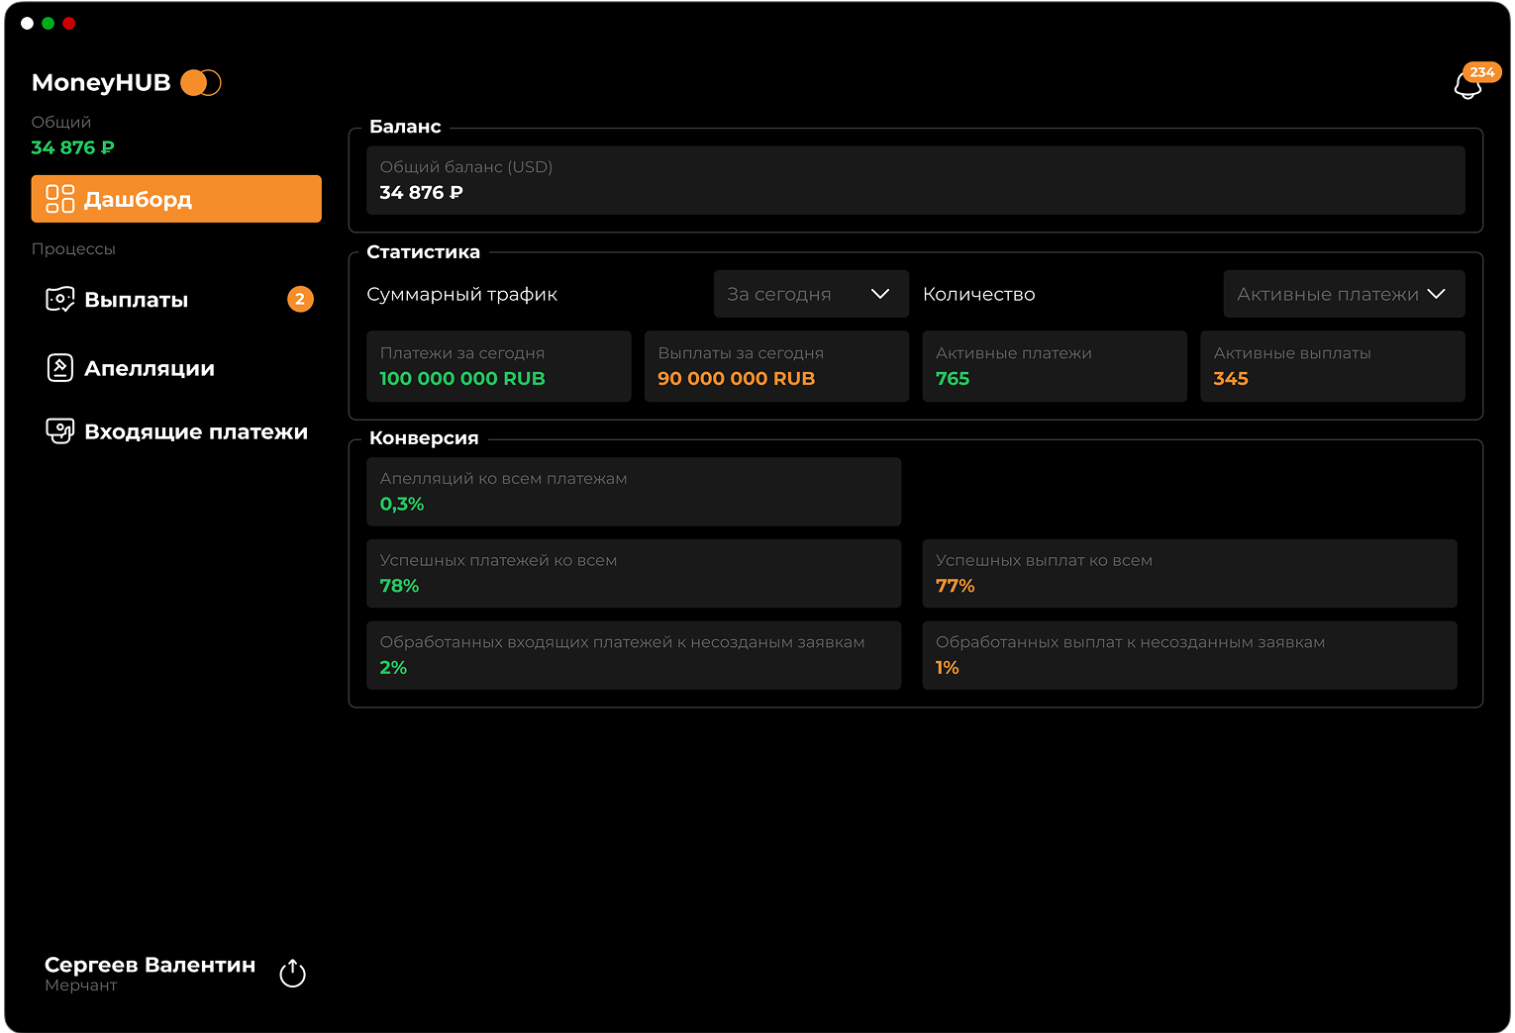Click the chevron next to За сегодня
Screen dimensions: 1515x1033
pos(880,294)
